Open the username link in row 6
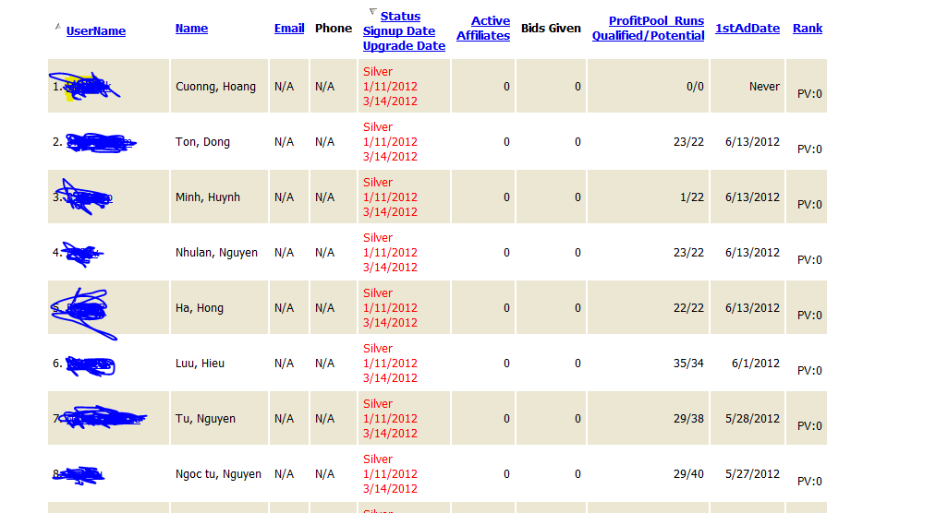The width and height of the screenshot is (948, 513). (x=91, y=364)
